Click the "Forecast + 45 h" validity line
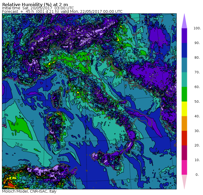Image resolution: width=203 pixels, height=195 pixels. click(62, 11)
